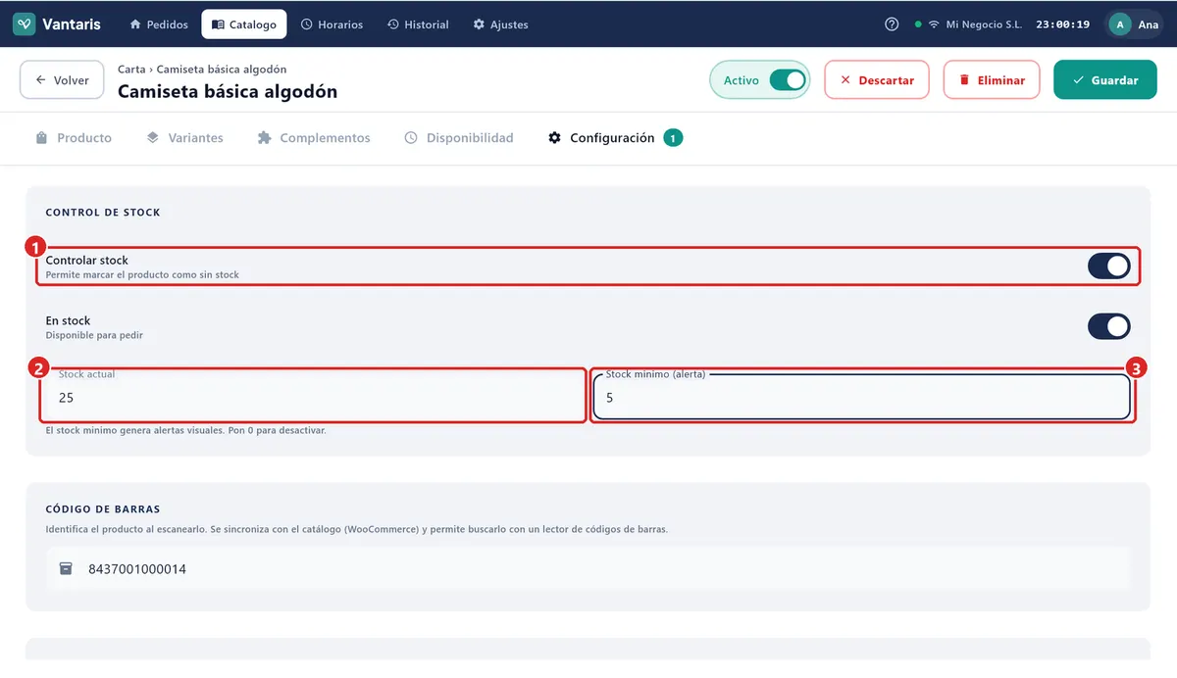Go to the Pedidos menu
1177x678 pixels.
point(159,24)
